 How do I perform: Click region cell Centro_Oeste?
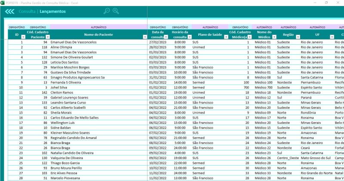tap(288, 158)
